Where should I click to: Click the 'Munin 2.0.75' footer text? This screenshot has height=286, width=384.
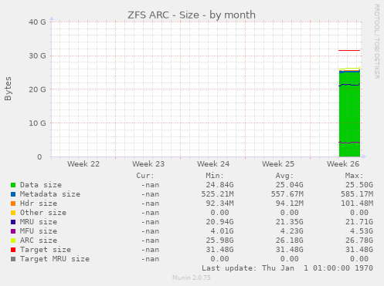click(192, 278)
